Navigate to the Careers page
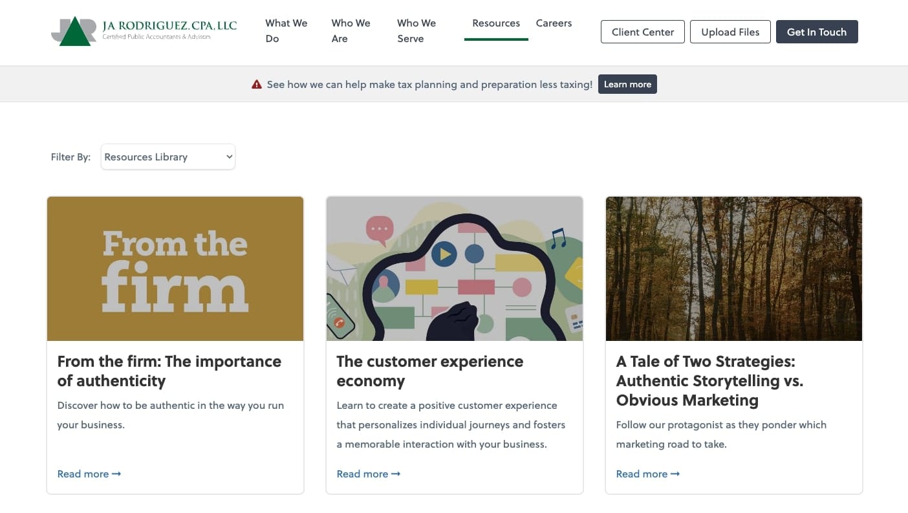The image size is (908, 513). [554, 23]
